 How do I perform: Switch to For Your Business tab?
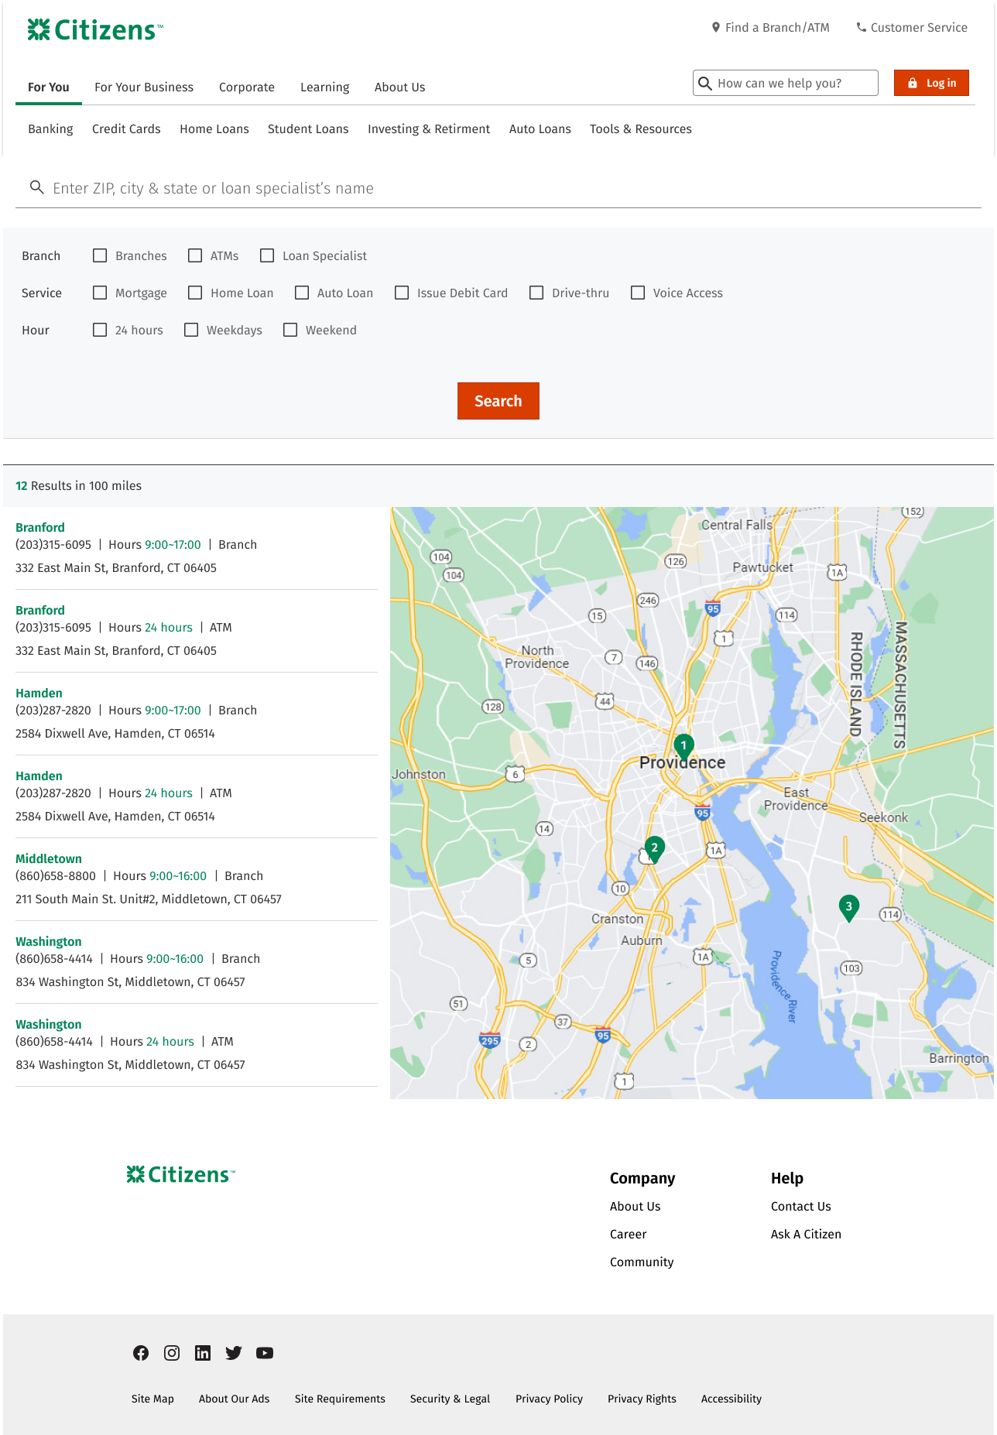(x=144, y=87)
